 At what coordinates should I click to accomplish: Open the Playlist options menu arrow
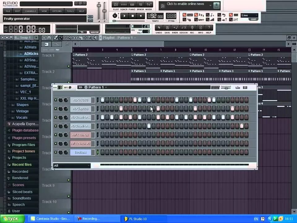44,37
